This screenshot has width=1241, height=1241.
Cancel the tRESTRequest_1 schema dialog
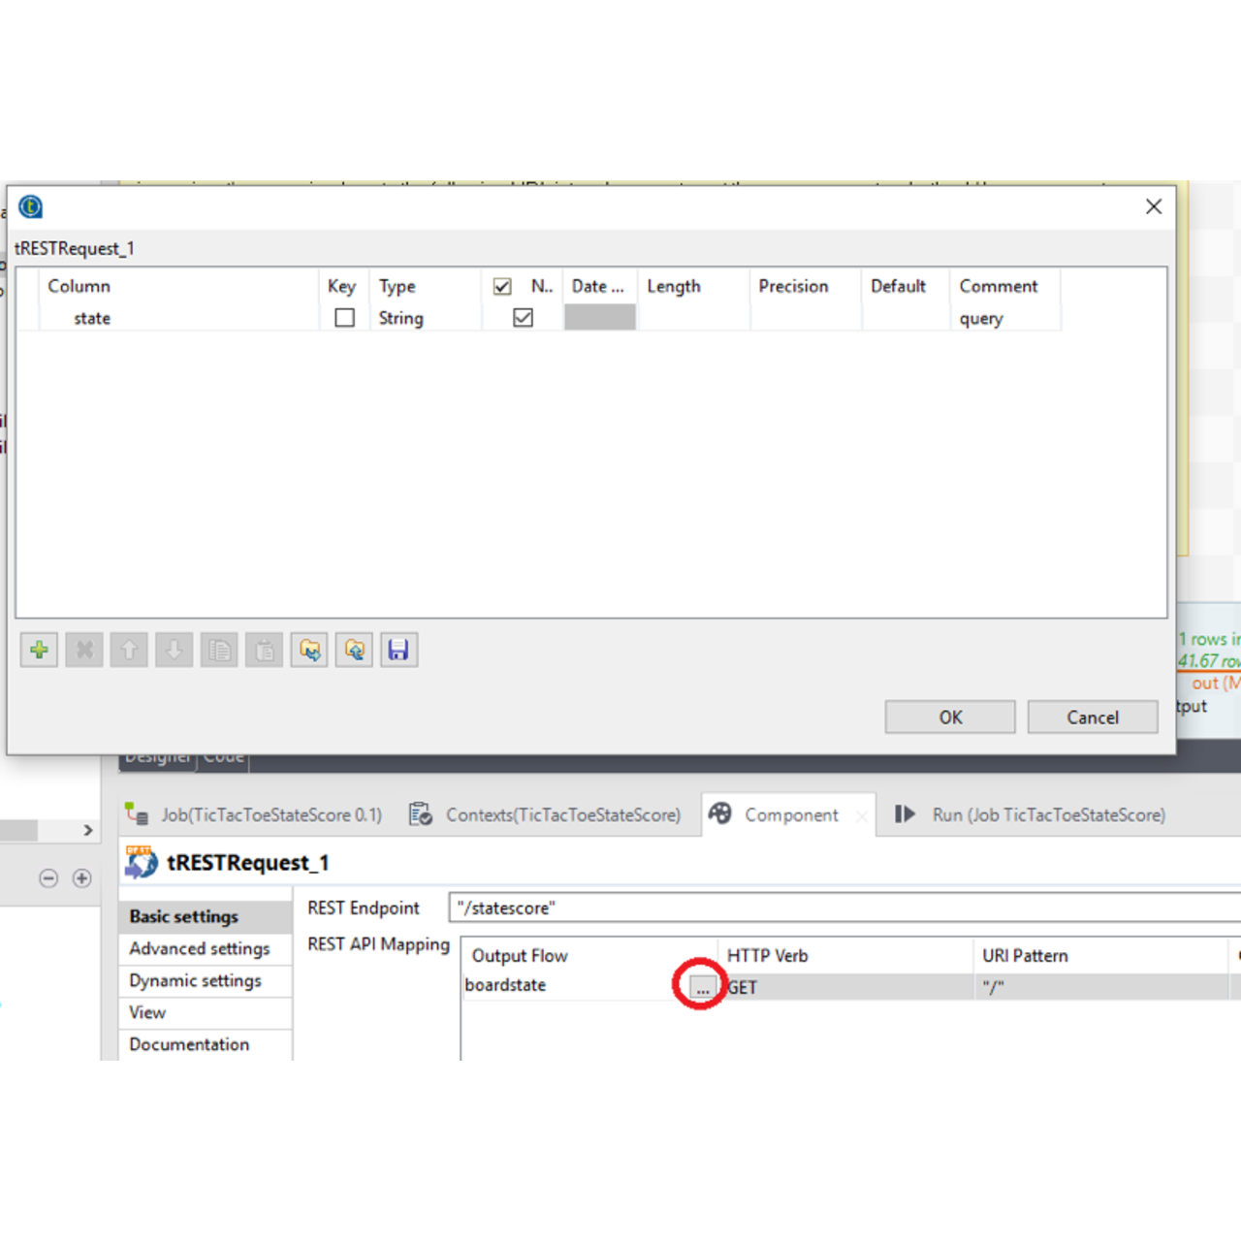pos(1092,716)
